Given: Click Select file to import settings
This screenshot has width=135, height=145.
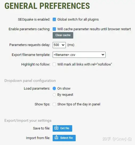Looking at the screenshot, I should pos(64,138).
